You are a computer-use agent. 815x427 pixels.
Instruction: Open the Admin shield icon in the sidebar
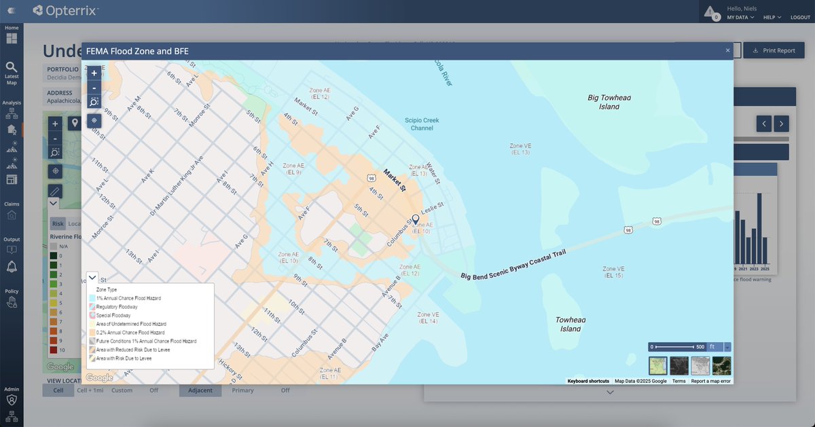pyautogui.click(x=12, y=401)
